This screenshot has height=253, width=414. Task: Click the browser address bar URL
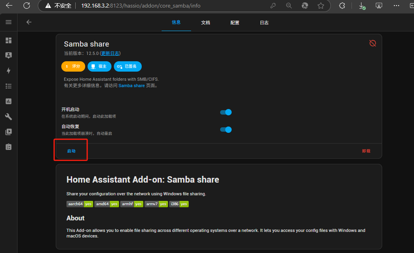tap(159, 6)
